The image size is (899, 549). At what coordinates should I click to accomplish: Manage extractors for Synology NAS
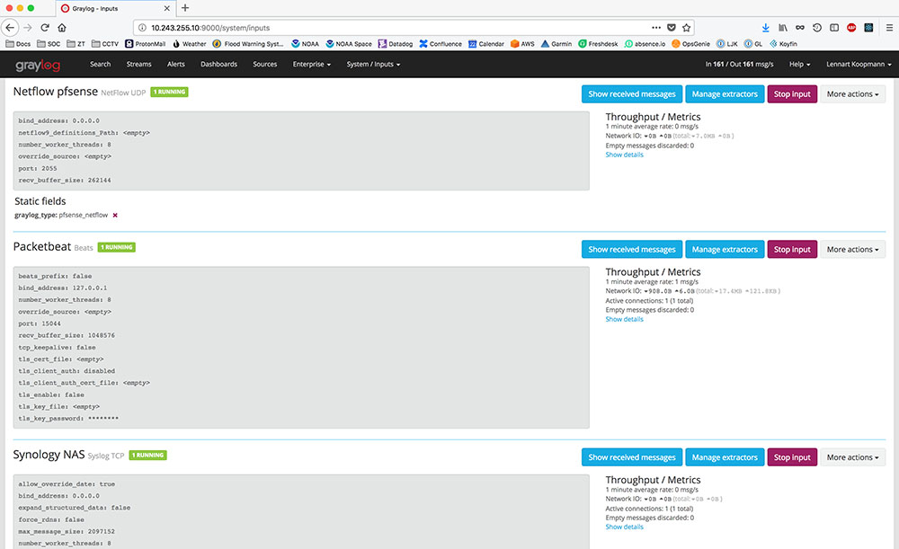click(725, 457)
